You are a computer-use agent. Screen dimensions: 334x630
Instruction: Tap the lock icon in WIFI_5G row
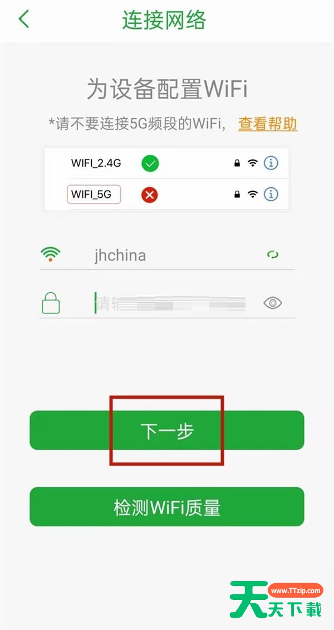click(x=237, y=195)
